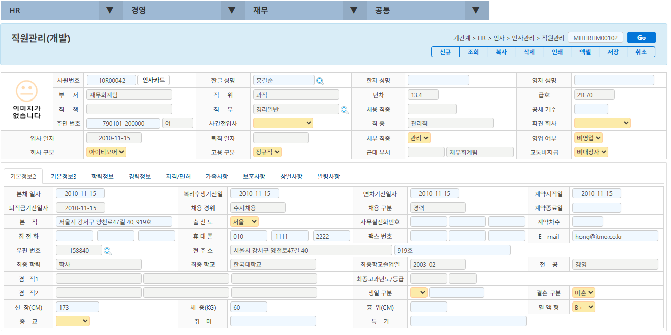Viewport: 671px width, 335px height.
Task: Expand the 경영 menu arrow
Action: [232, 10]
